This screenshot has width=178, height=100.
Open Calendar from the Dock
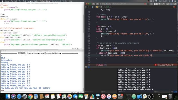point(47,96)
